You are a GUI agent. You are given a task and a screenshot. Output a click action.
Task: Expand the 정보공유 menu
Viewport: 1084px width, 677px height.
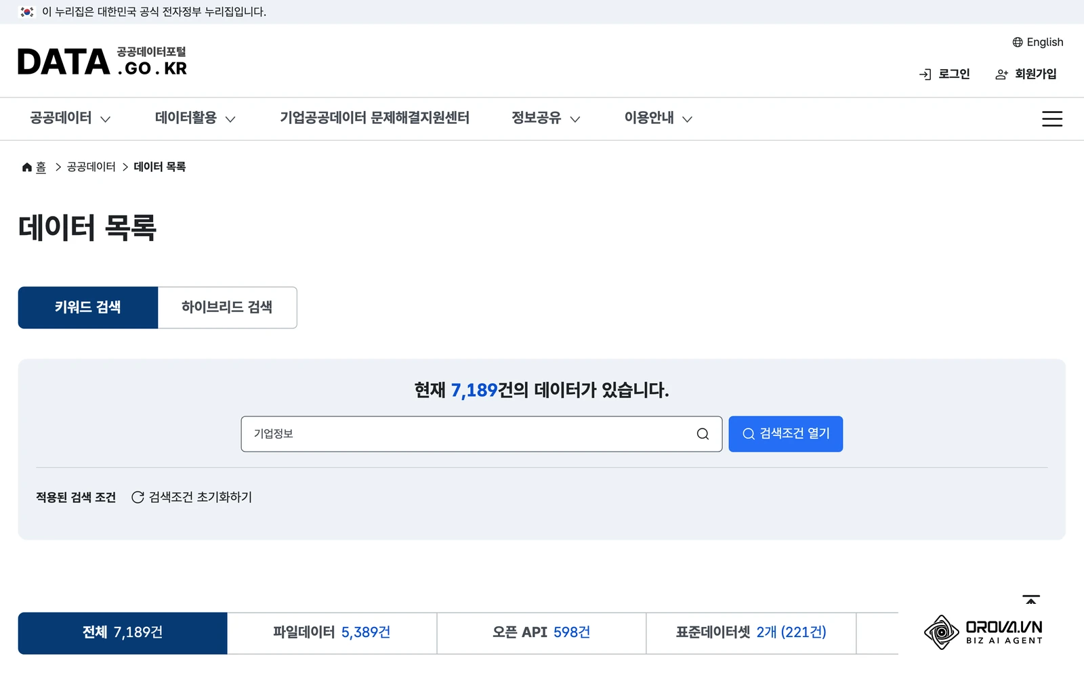pyautogui.click(x=546, y=118)
